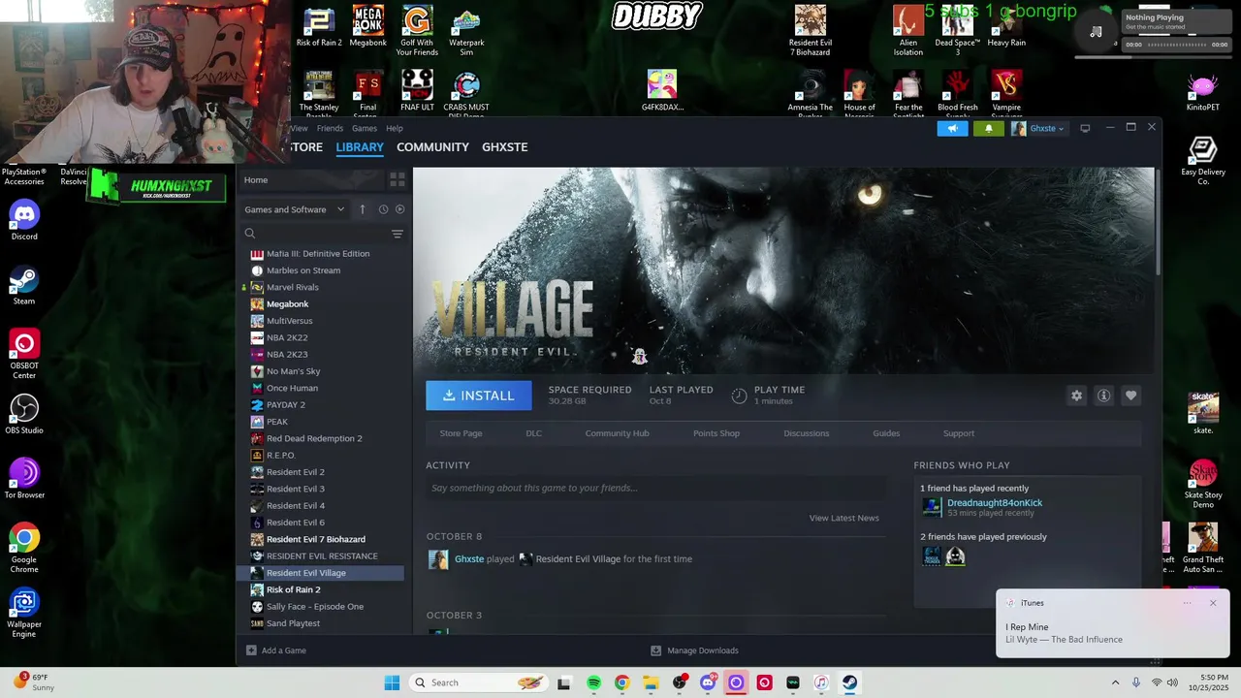This screenshot has height=698, width=1241.
Task: Open Steam Games menu
Action: [365, 128]
